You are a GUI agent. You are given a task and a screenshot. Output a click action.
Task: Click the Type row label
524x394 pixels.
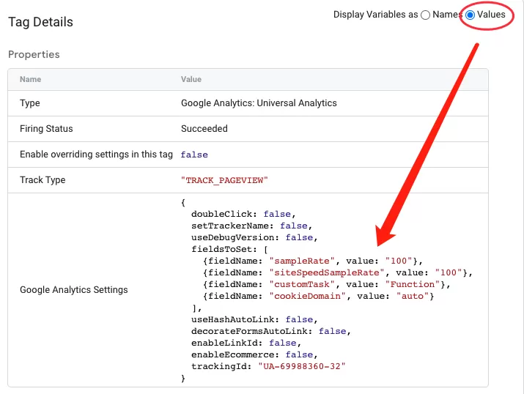[30, 103]
